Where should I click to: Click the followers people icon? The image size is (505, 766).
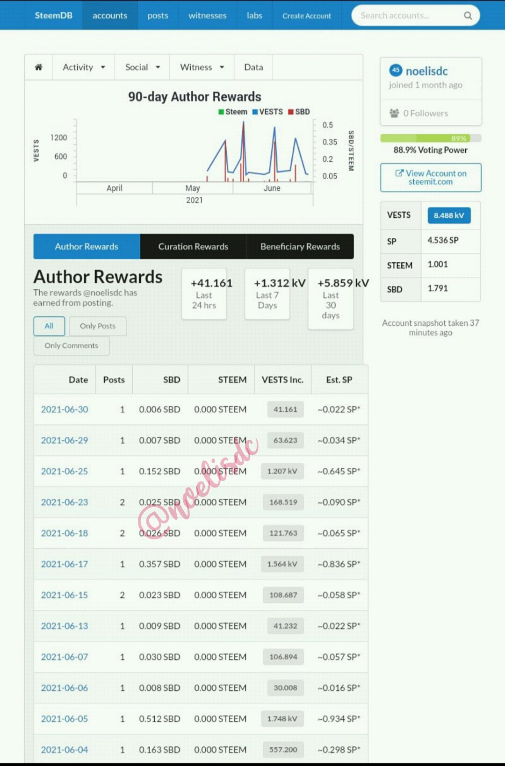point(394,113)
